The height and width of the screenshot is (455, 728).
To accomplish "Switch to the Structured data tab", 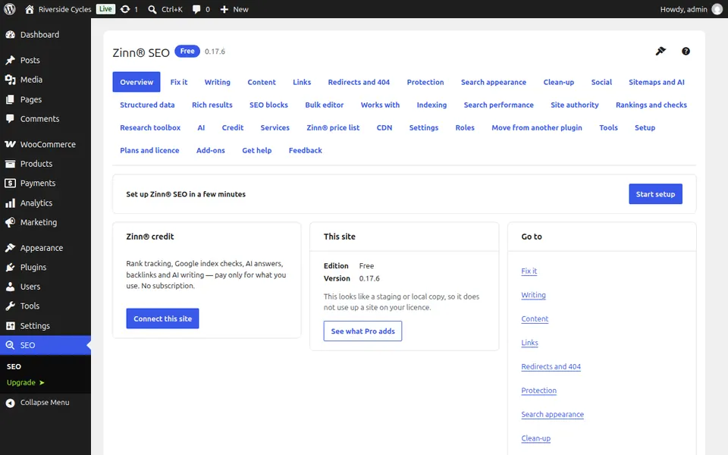I will coord(147,105).
